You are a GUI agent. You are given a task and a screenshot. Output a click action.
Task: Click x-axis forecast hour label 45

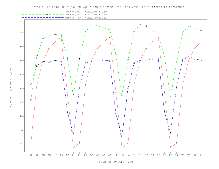(122, 155)
